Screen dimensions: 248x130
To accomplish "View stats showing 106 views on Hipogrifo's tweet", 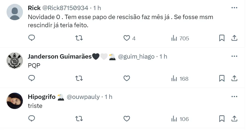I will 180,119.
